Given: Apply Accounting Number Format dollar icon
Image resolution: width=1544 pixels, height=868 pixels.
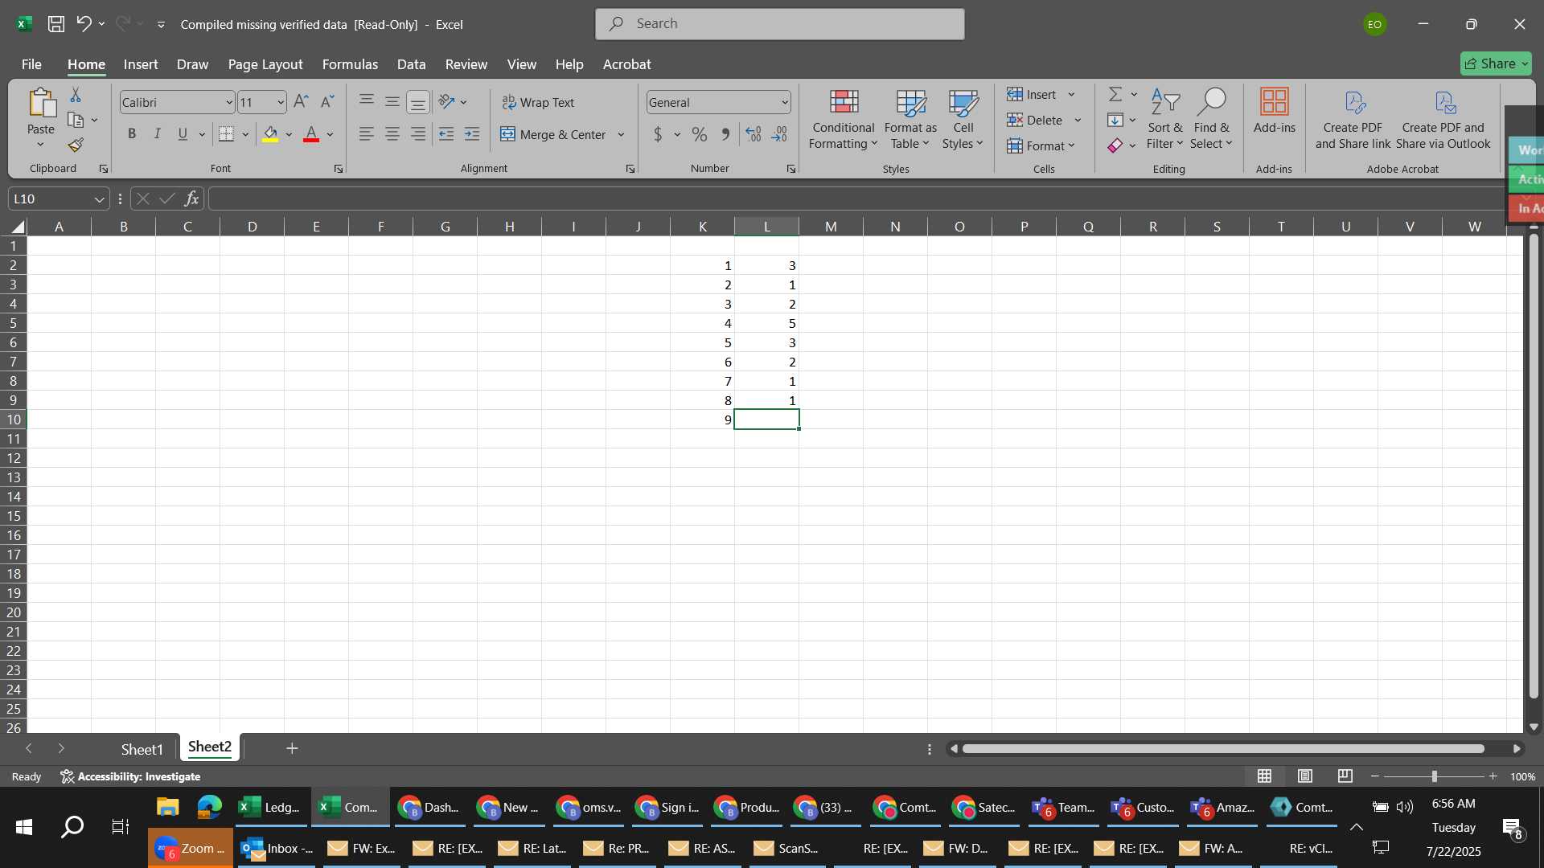Looking at the screenshot, I should pos(658,135).
